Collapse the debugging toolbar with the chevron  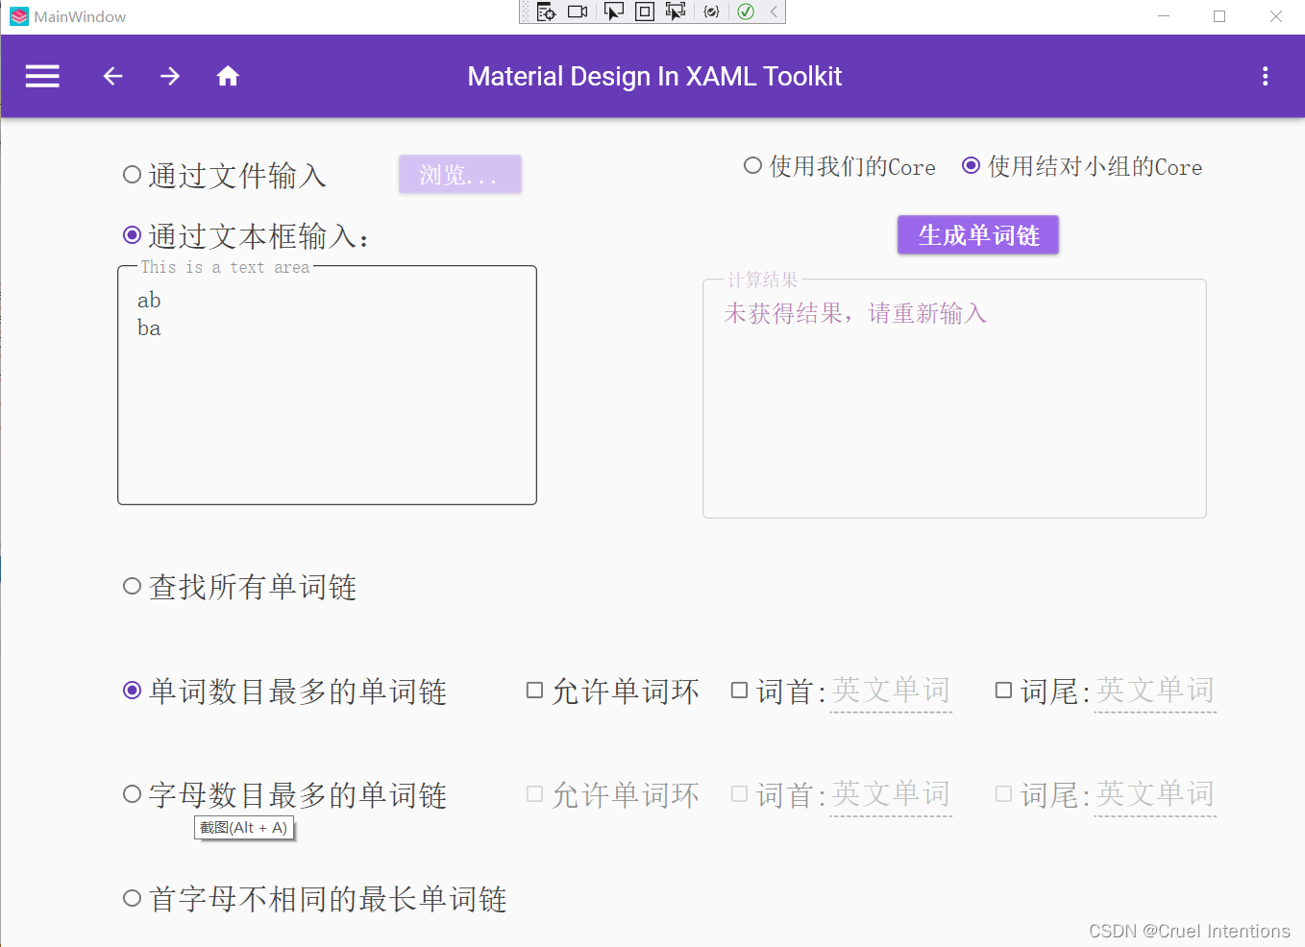(773, 12)
